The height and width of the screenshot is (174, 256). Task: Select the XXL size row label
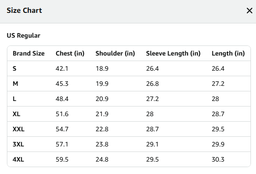(18, 129)
